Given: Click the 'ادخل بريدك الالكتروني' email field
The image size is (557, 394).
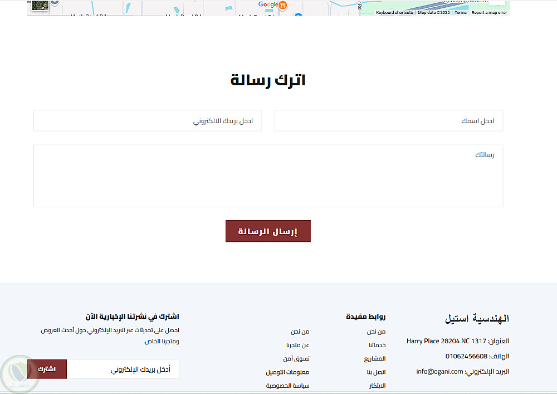Looking at the screenshot, I should click(x=148, y=121).
